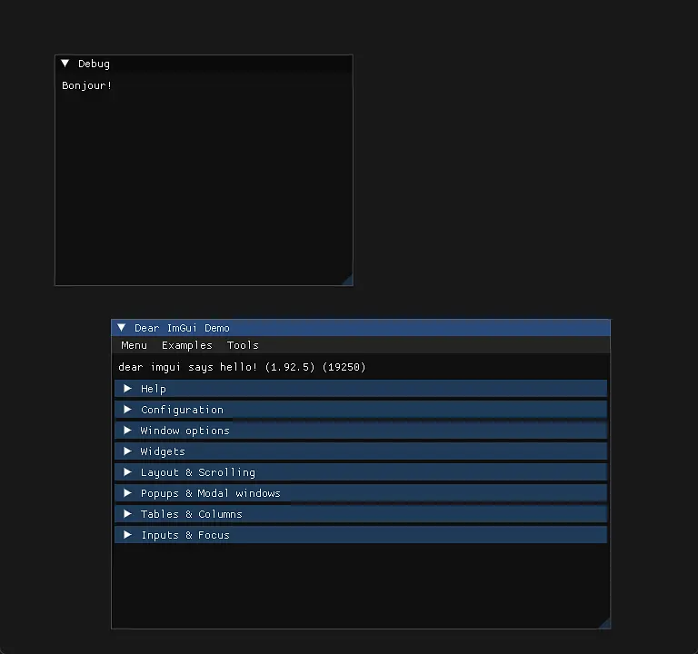Click the arrow icon beside Help
Screen dimensions: 698x654
[128, 389]
